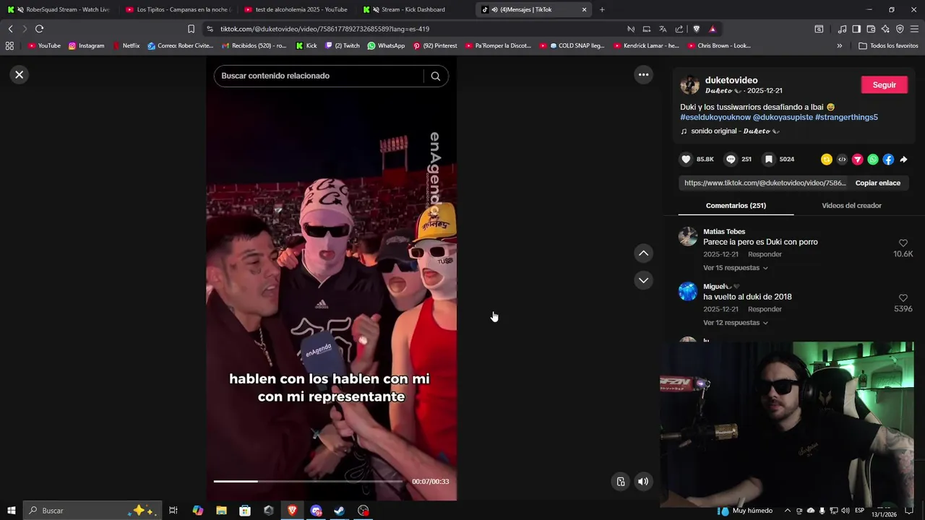Click Copiar enlace button
925x520 pixels.
[877, 183]
